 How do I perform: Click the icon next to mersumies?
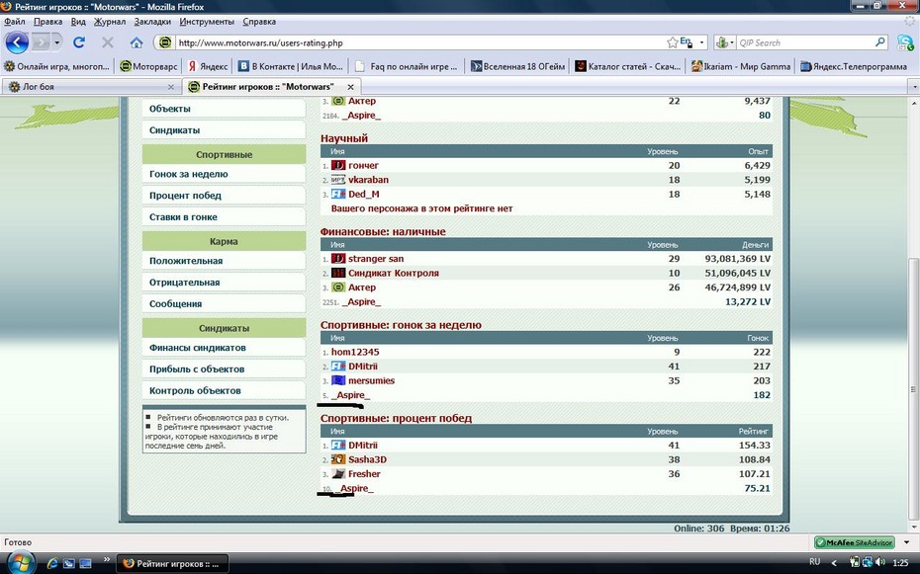(x=338, y=380)
